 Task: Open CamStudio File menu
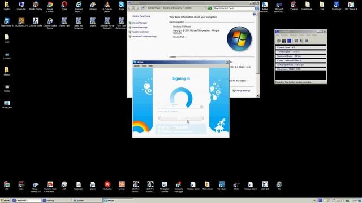click(278, 35)
